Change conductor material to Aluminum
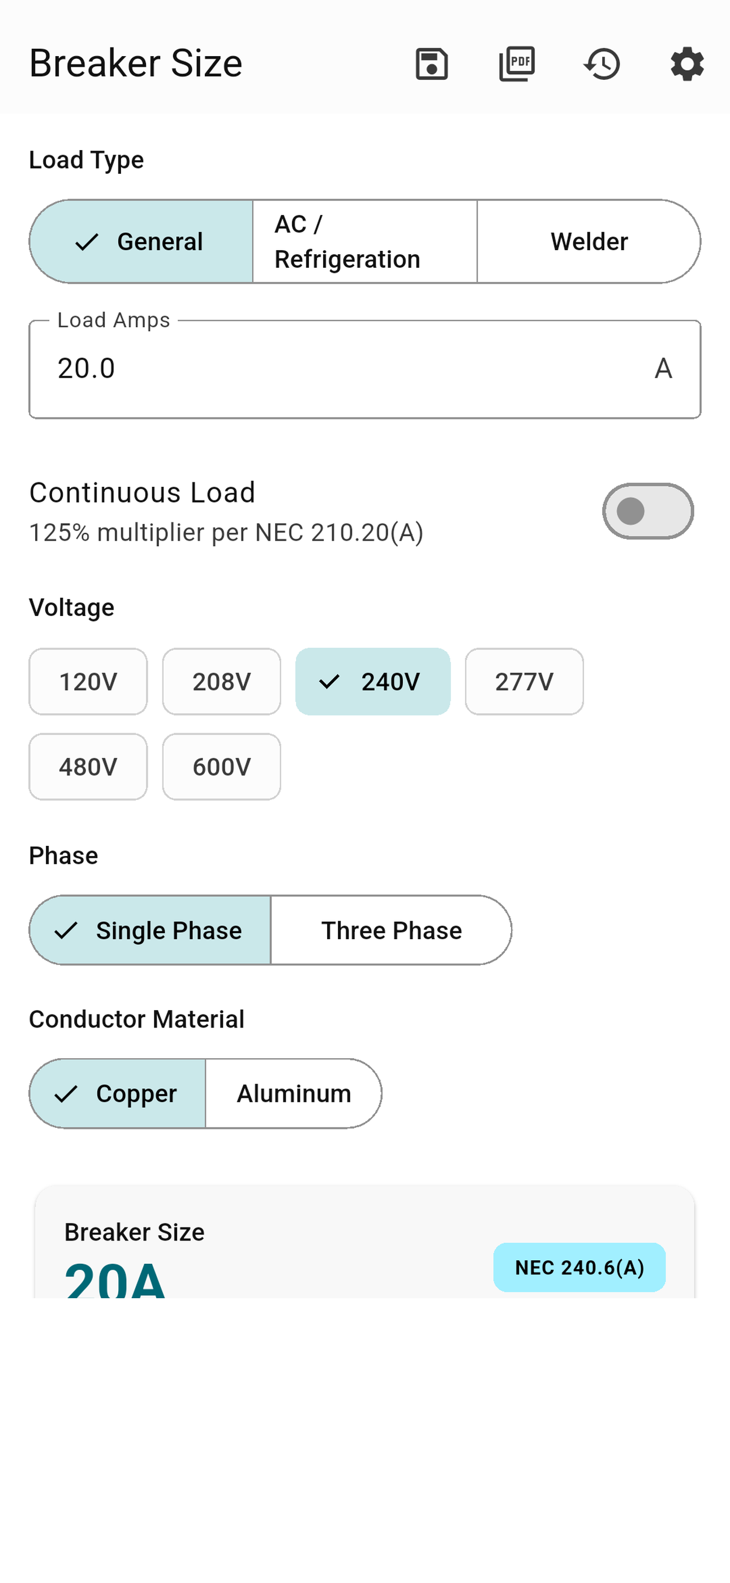The image size is (730, 1583). click(294, 1094)
